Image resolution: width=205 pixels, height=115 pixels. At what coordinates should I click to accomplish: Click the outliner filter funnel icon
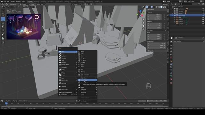pos(199,4)
